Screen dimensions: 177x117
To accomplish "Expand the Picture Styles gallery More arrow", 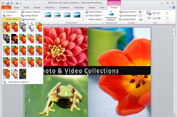I will 83,19.
